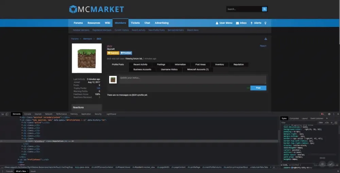Screen dimensions: 340x173
Task: Toggle :hov element state panel
Action: tap(321, 123)
